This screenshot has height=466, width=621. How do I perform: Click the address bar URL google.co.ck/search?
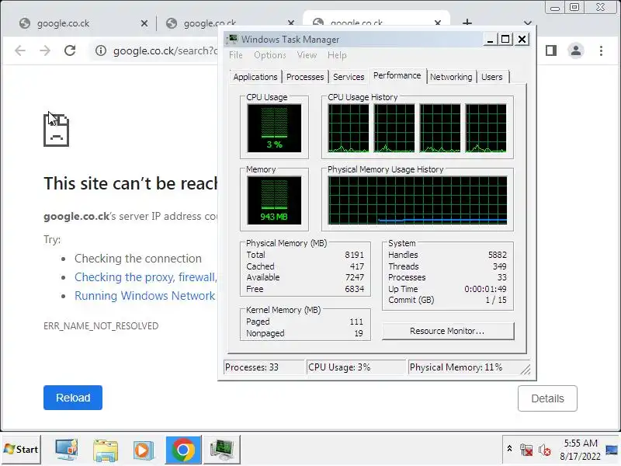click(165, 50)
